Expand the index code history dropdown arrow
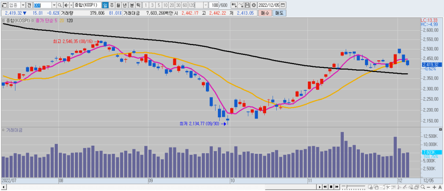444x191 pixels. pos(54,5)
